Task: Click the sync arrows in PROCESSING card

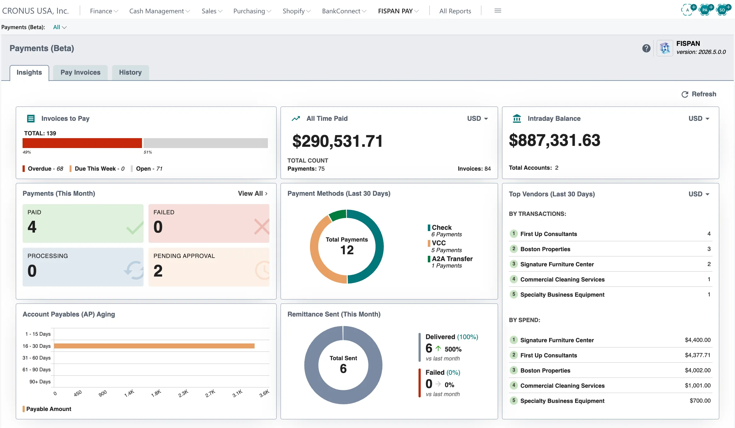Action: [134, 270]
